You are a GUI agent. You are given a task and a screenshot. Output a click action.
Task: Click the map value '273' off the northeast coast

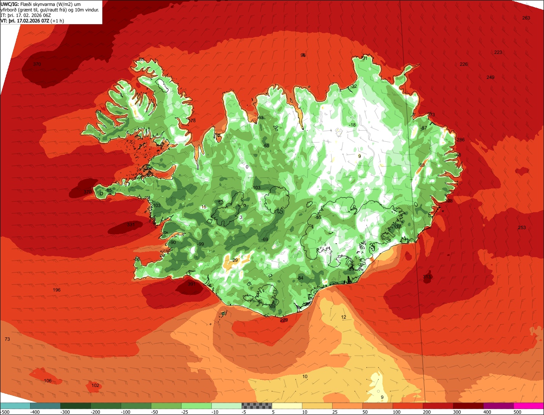(x=431, y=115)
